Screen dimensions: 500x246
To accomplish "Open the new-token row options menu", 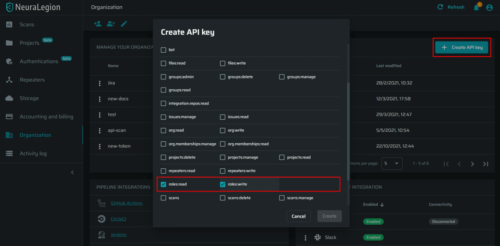I will pos(100,146).
